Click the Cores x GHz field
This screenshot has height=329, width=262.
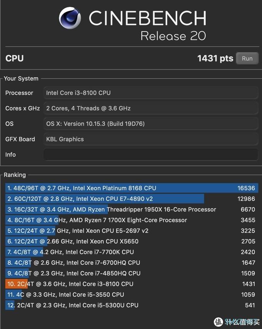click(x=151, y=108)
